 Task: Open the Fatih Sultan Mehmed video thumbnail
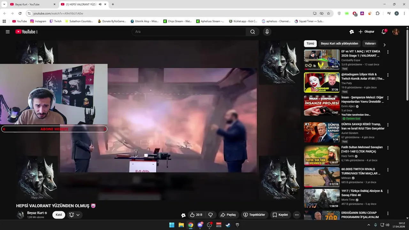321,155
